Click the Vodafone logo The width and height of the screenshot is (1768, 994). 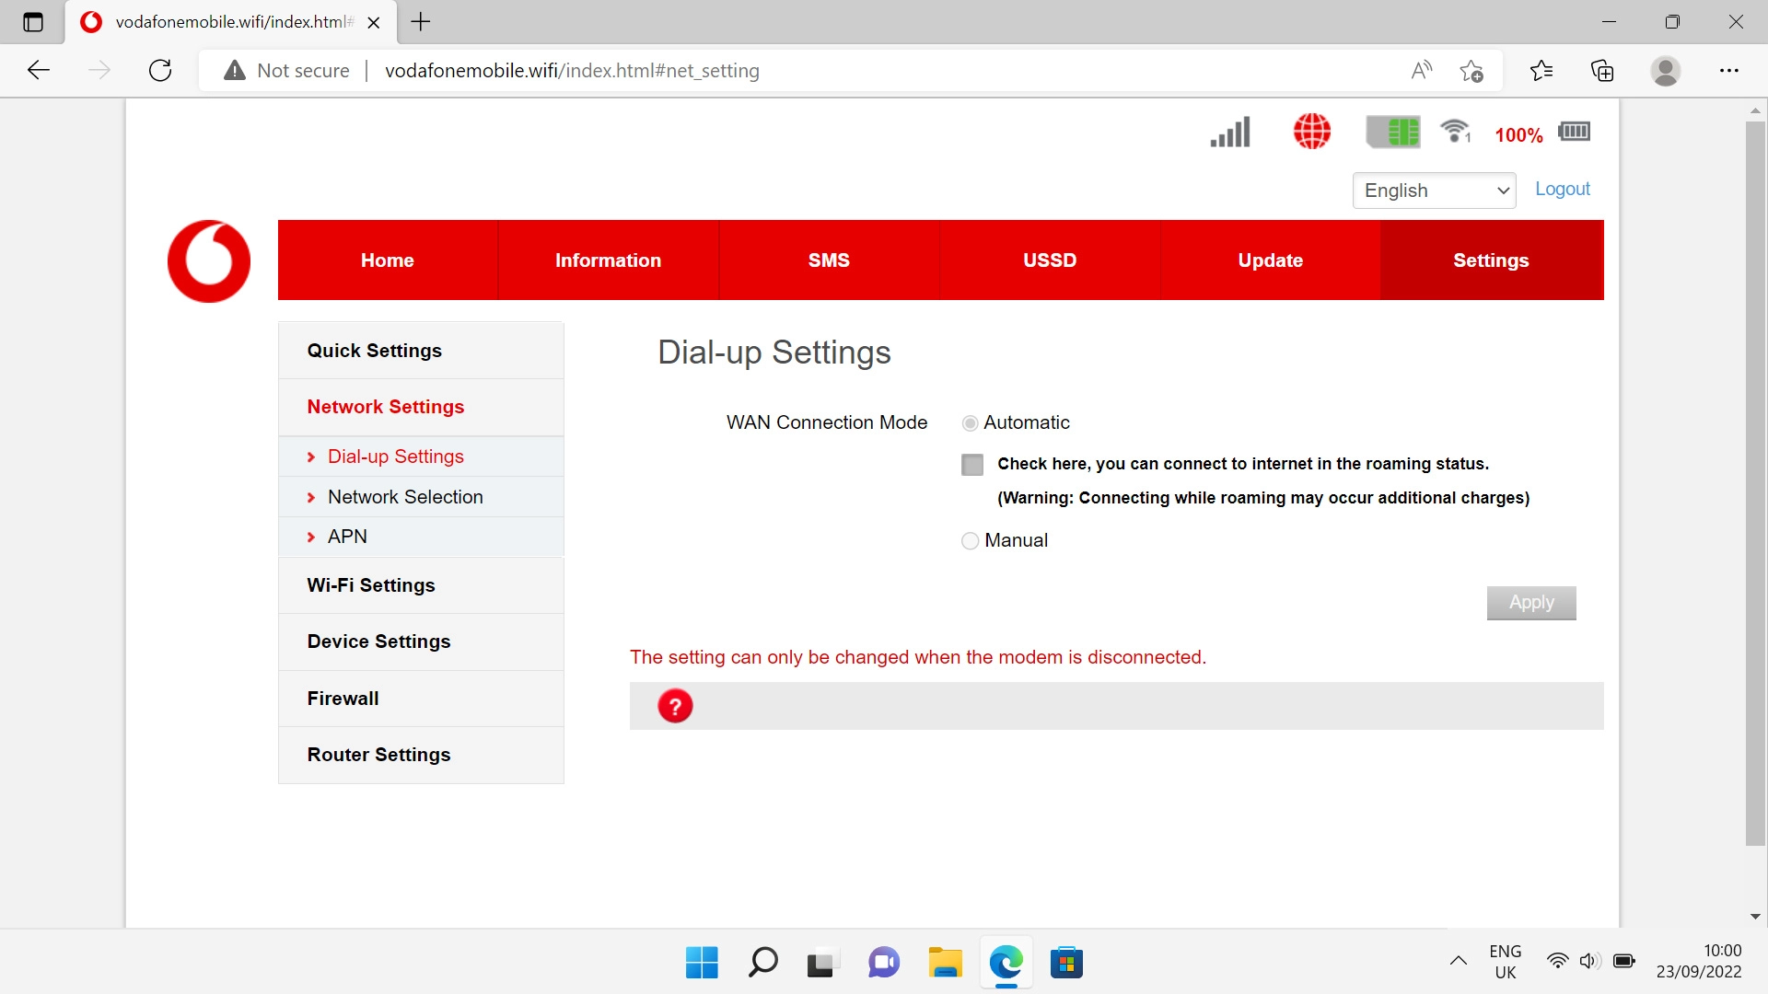coord(208,260)
